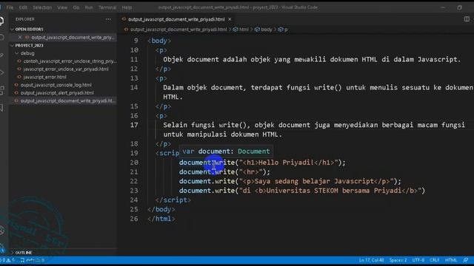Screen dimensions: 474x266
Task: Click CRLF end-of-line setting
Action: (435, 260)
